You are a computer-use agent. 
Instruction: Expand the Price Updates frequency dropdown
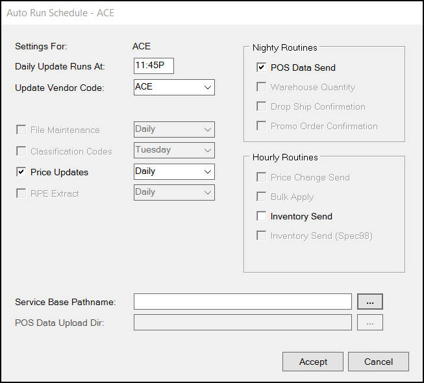pos(174,171)
